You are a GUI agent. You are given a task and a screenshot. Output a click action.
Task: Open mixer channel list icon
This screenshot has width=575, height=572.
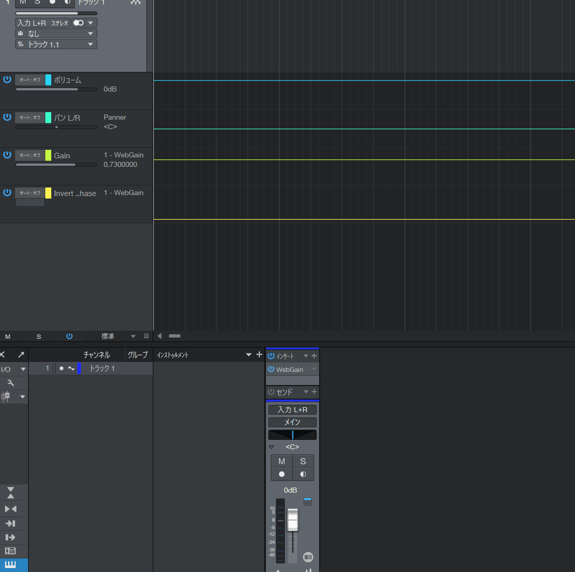(x=11, y=551)
